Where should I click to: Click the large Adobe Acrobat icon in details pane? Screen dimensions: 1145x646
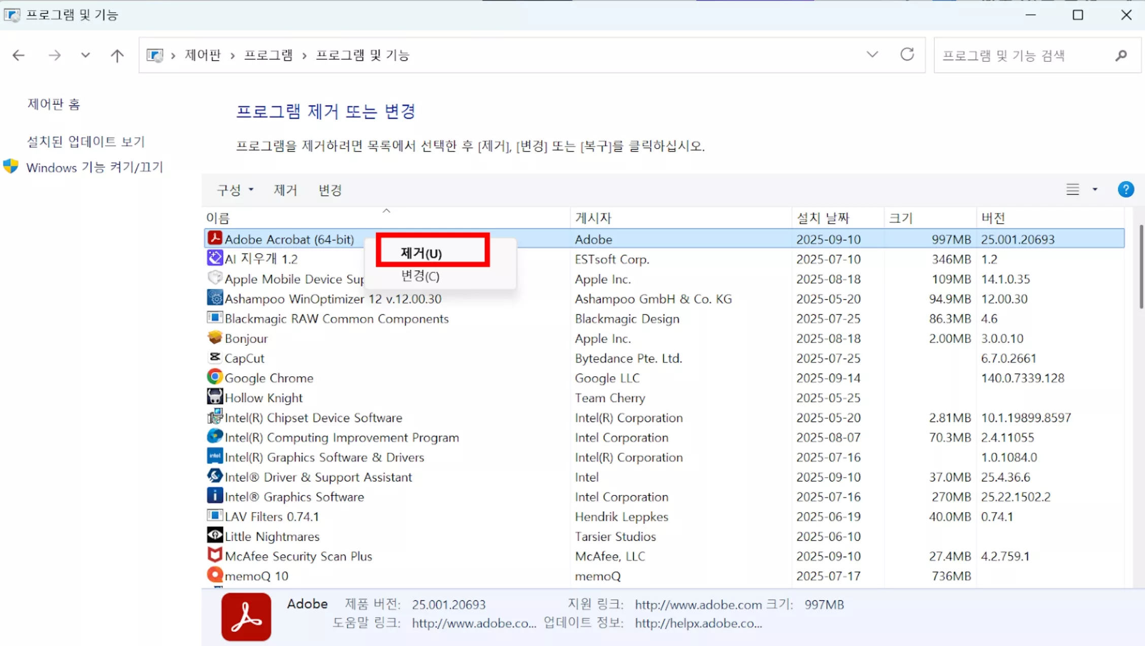coord(246,617)
